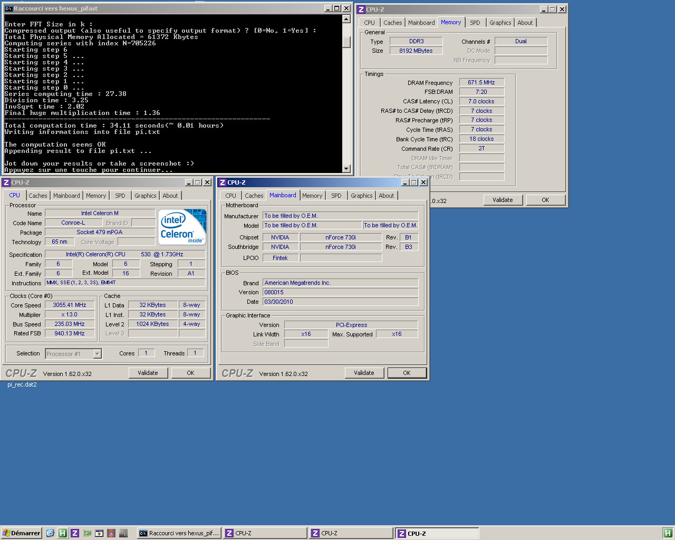This screenshot has height=540, width=675.
Task: Open the About tab in the CPU window
Action: pyautogui.click(x=170, y=196)
